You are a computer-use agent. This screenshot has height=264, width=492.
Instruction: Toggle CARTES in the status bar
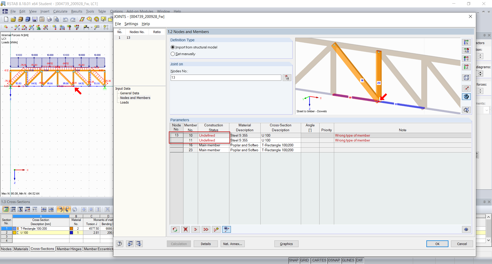(319, 260)
